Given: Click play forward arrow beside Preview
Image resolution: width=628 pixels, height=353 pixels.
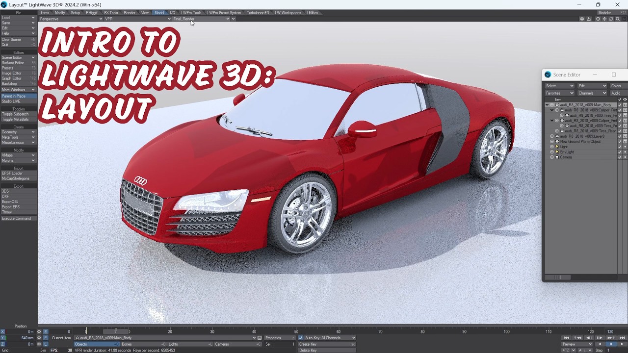Looking at the screenshot, I should pyautogui.click(x=622, y=344).
